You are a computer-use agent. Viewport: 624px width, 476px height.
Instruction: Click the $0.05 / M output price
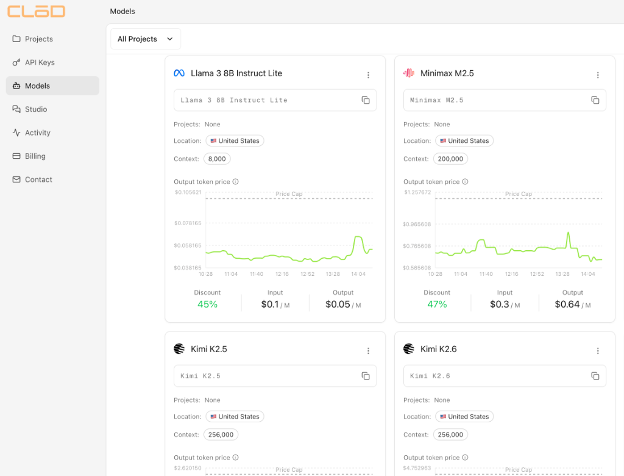coord(343,305)
